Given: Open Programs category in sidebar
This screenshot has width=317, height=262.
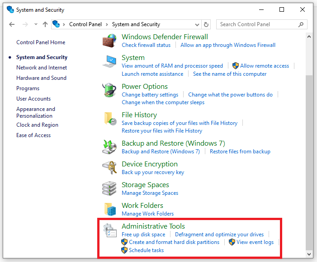Looking at the screenshot, I should point(28,88).
